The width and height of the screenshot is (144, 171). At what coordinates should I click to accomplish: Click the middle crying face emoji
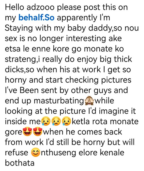click(56, 121)
